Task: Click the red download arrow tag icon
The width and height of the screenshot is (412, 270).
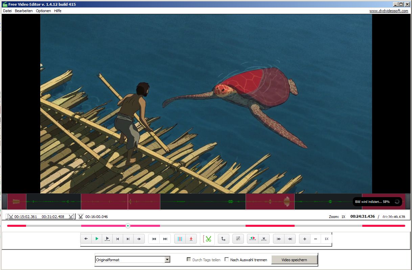Action: (x=191, y=239)
